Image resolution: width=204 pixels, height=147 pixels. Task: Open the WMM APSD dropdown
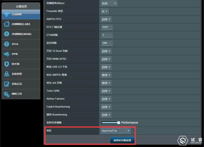106,59
